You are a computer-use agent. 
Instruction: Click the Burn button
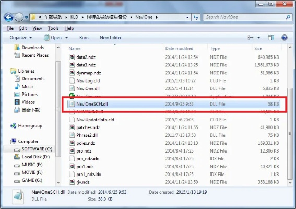tap(84, 38)
